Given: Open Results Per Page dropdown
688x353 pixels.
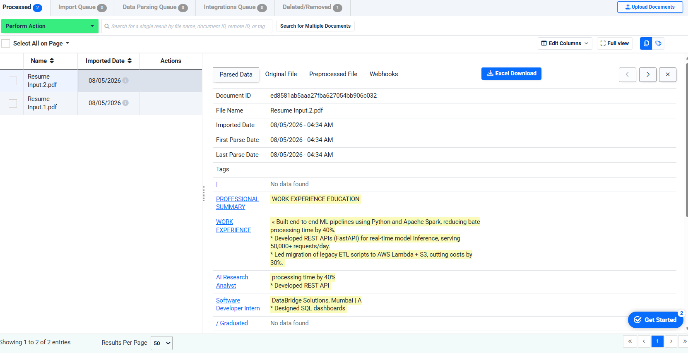Looking at the screenshot, I should pyautogui.click(x=161, y=343).
